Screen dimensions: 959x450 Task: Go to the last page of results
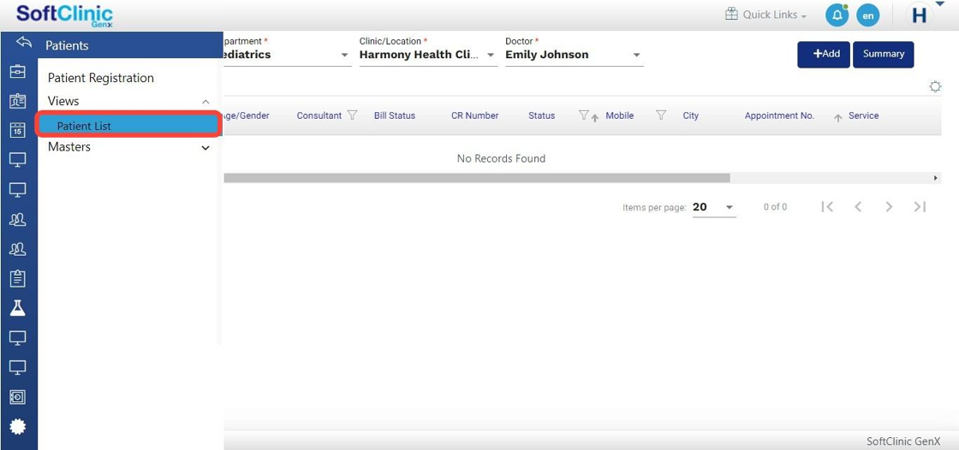point(920,207)
